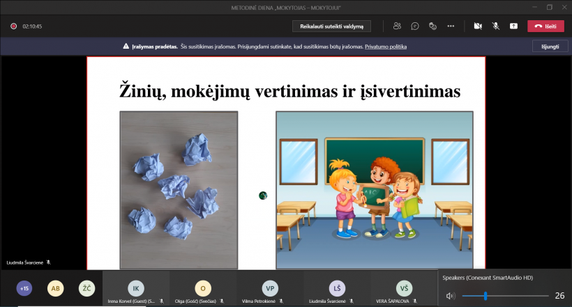Expand the +15 more participants bubble
The height and width of the screenshot is (307, 572).
pos(24,288)
